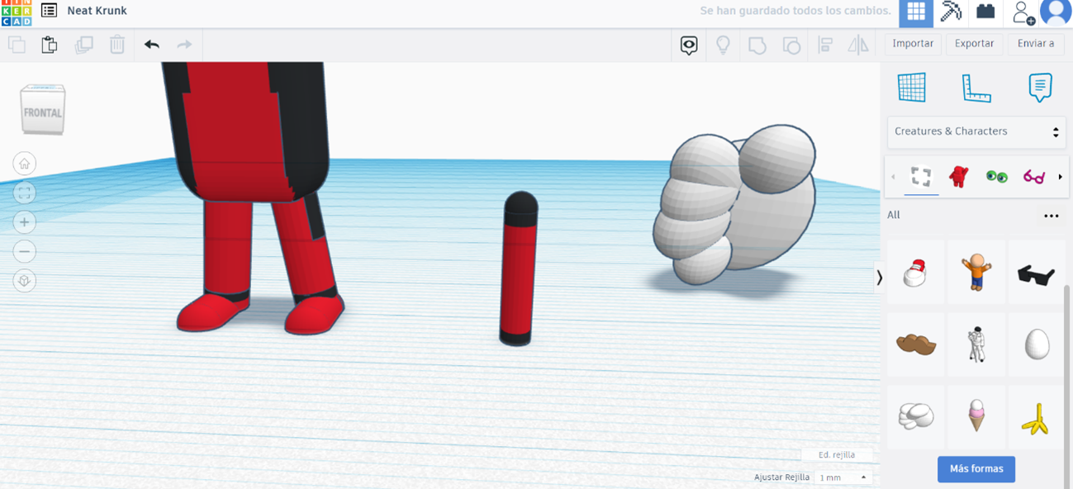Toggle perspective view mode on the left sidebar

click(x=24, y=281)
